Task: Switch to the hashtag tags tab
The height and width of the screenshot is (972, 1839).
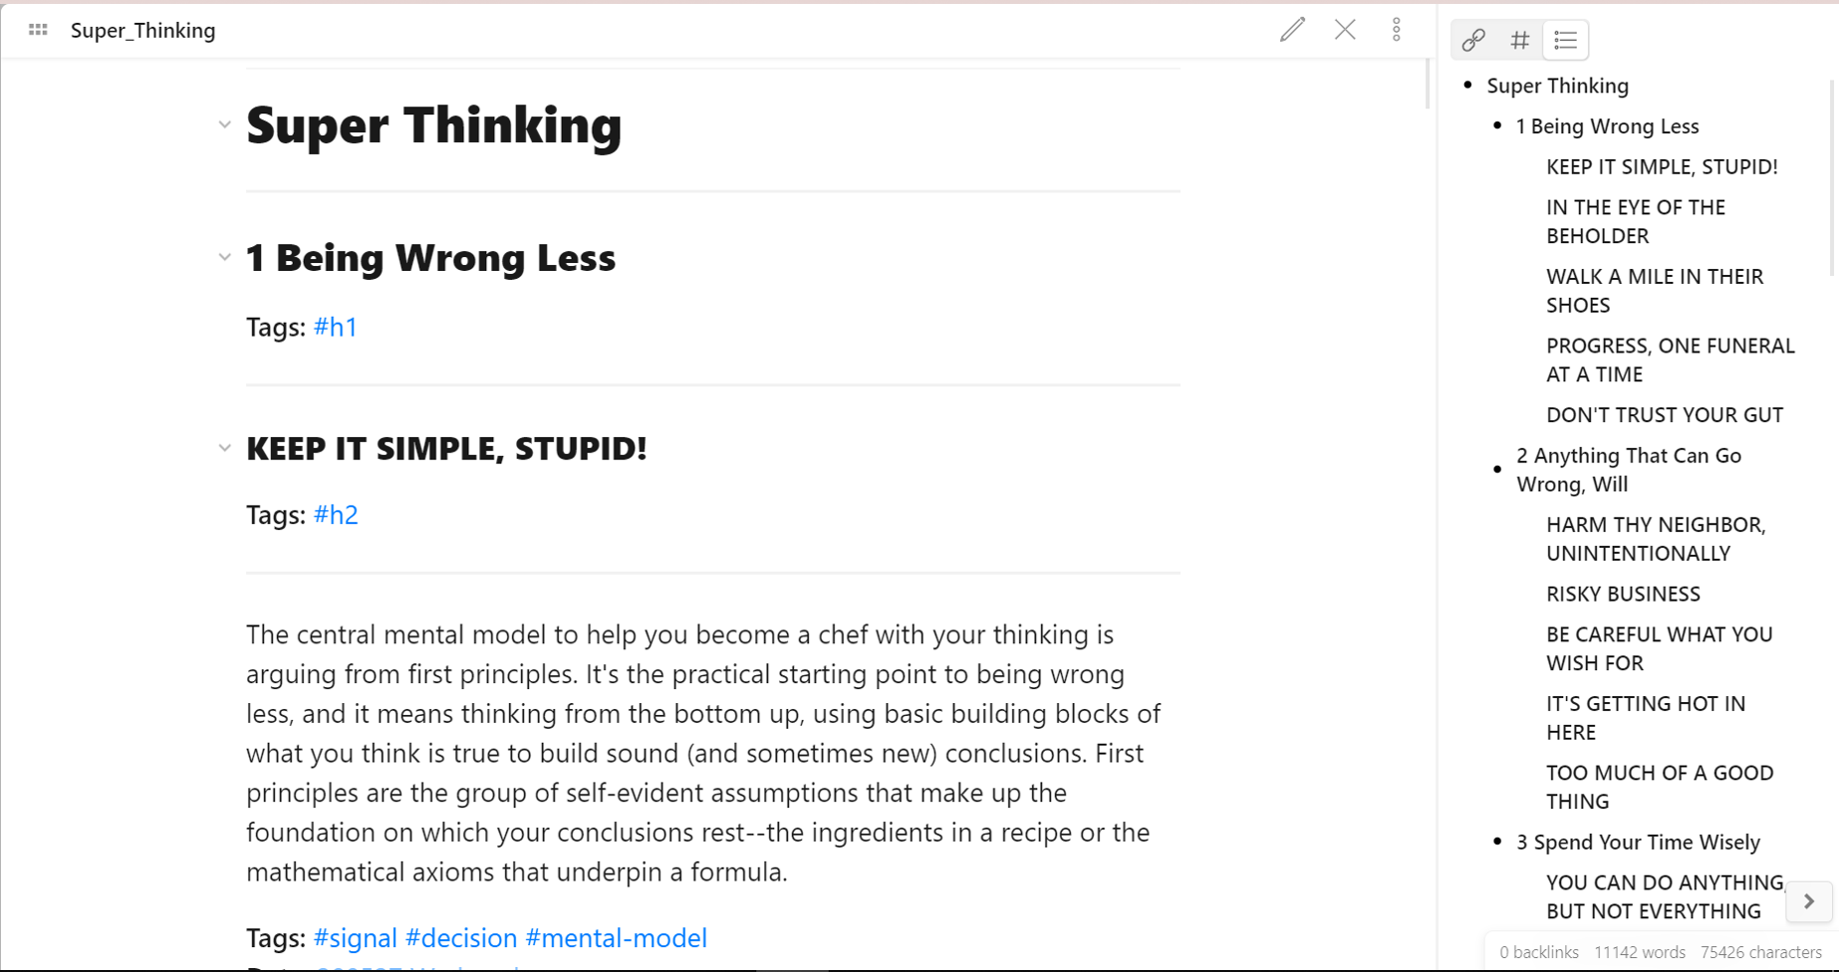Action: (x=1519, y=40)
